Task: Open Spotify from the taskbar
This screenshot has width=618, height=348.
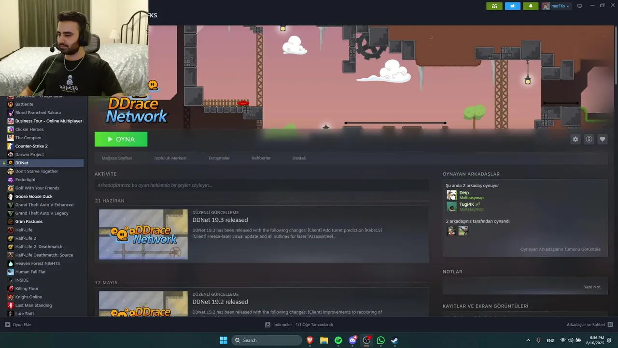Action: [x=338, y=340]
